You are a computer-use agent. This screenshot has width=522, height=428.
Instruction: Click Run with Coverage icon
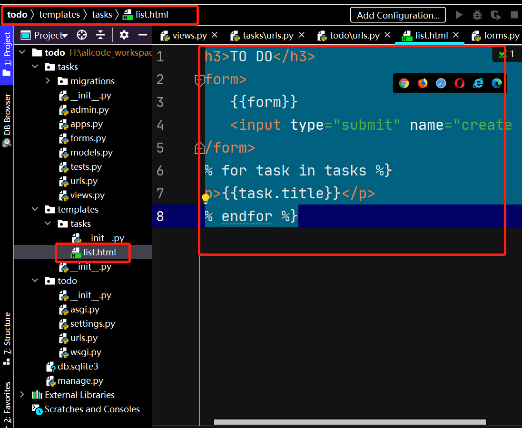click(x=496, y=15)
